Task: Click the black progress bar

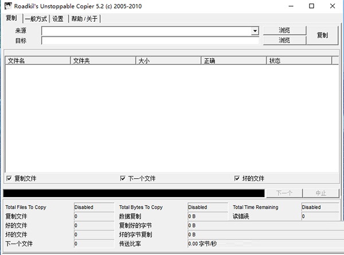Action: (x=134, y=193)
